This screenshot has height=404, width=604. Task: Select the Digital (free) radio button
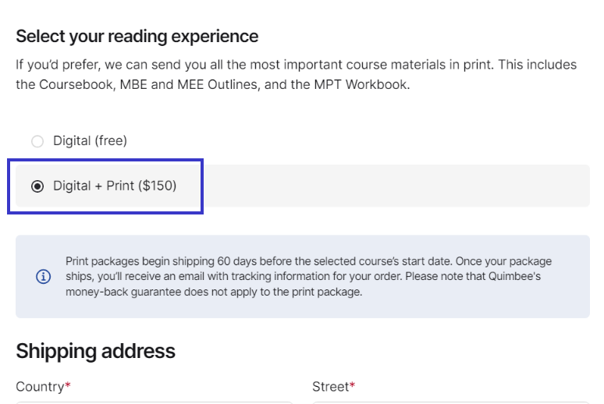tap(37, 141)
